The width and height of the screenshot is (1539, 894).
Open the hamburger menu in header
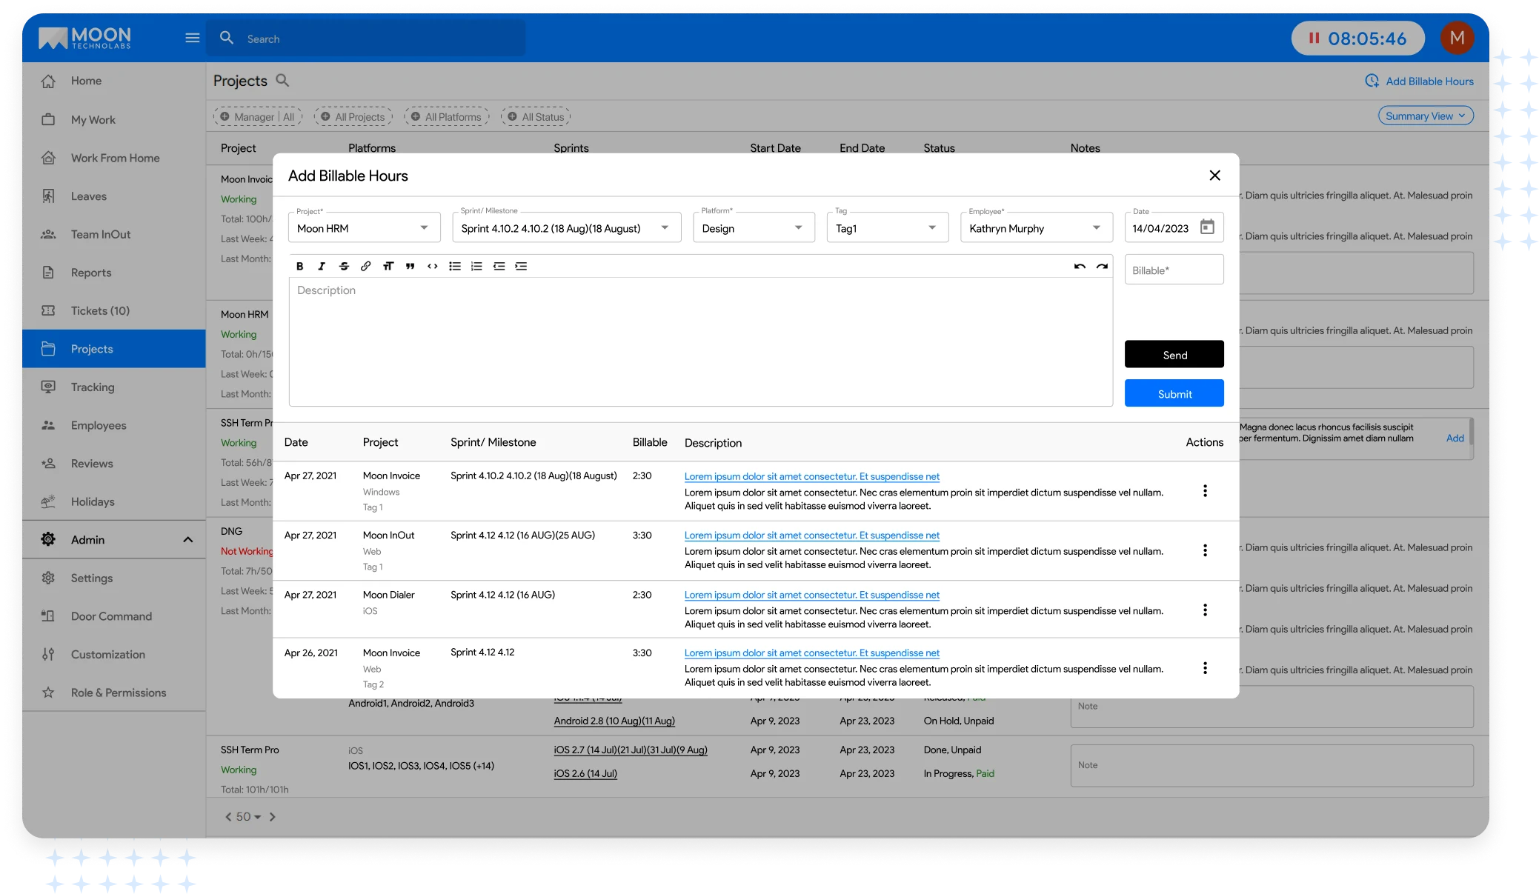point(193,38)
